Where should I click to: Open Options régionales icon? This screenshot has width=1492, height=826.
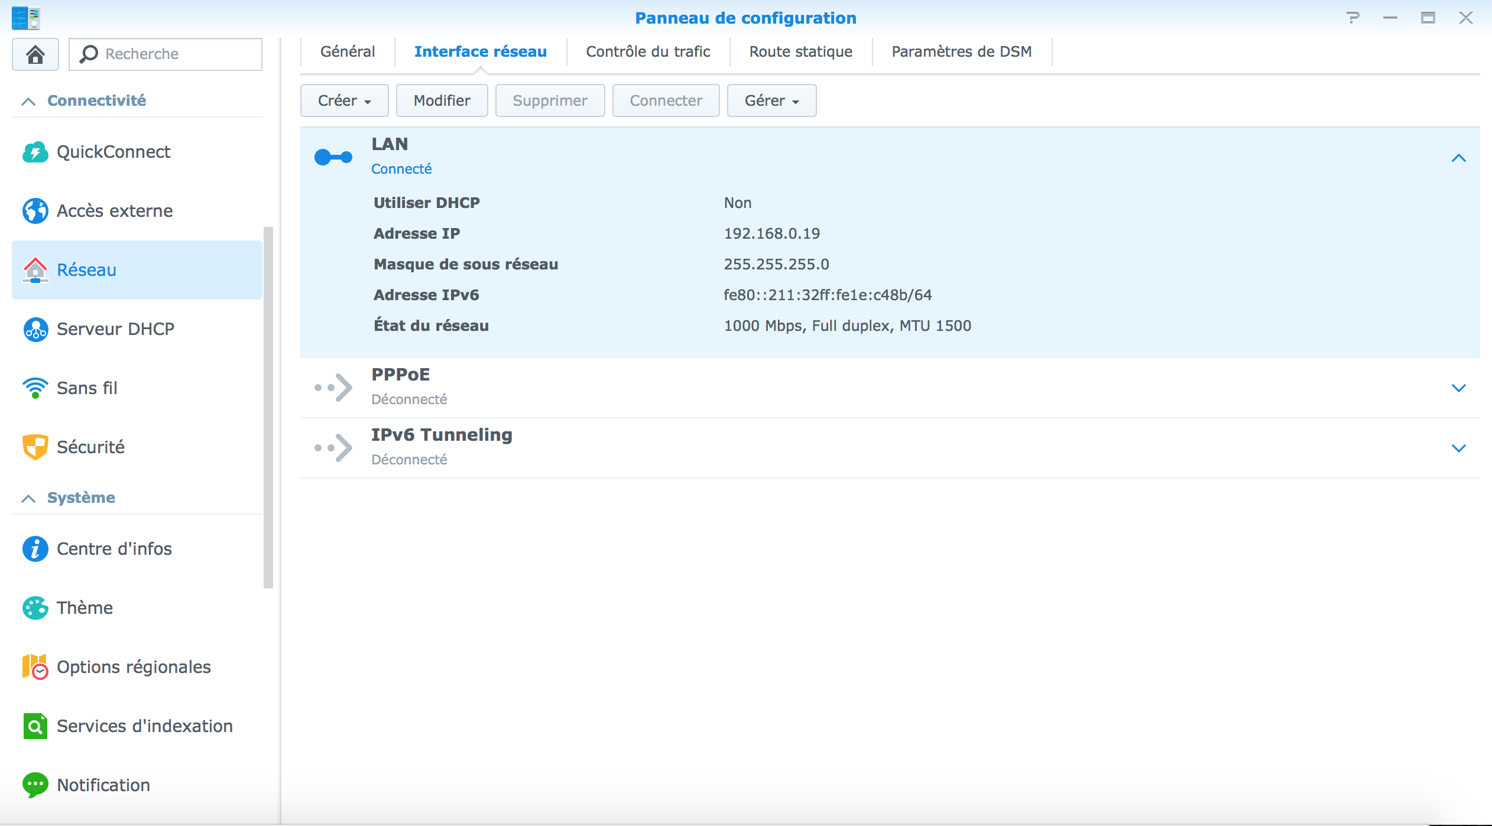tap(35, 667)
